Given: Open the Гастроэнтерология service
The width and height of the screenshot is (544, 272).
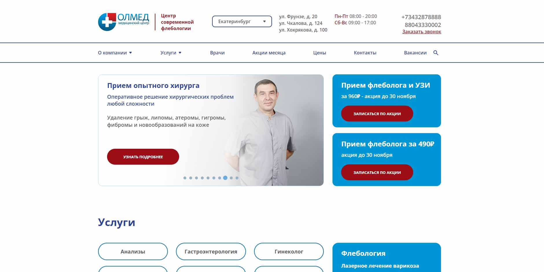Looking at the screenshot, I should [x=211, y=251].
